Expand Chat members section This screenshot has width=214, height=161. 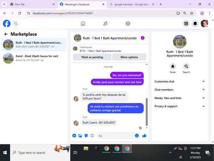pyautogui.click(x=180, y=90)
